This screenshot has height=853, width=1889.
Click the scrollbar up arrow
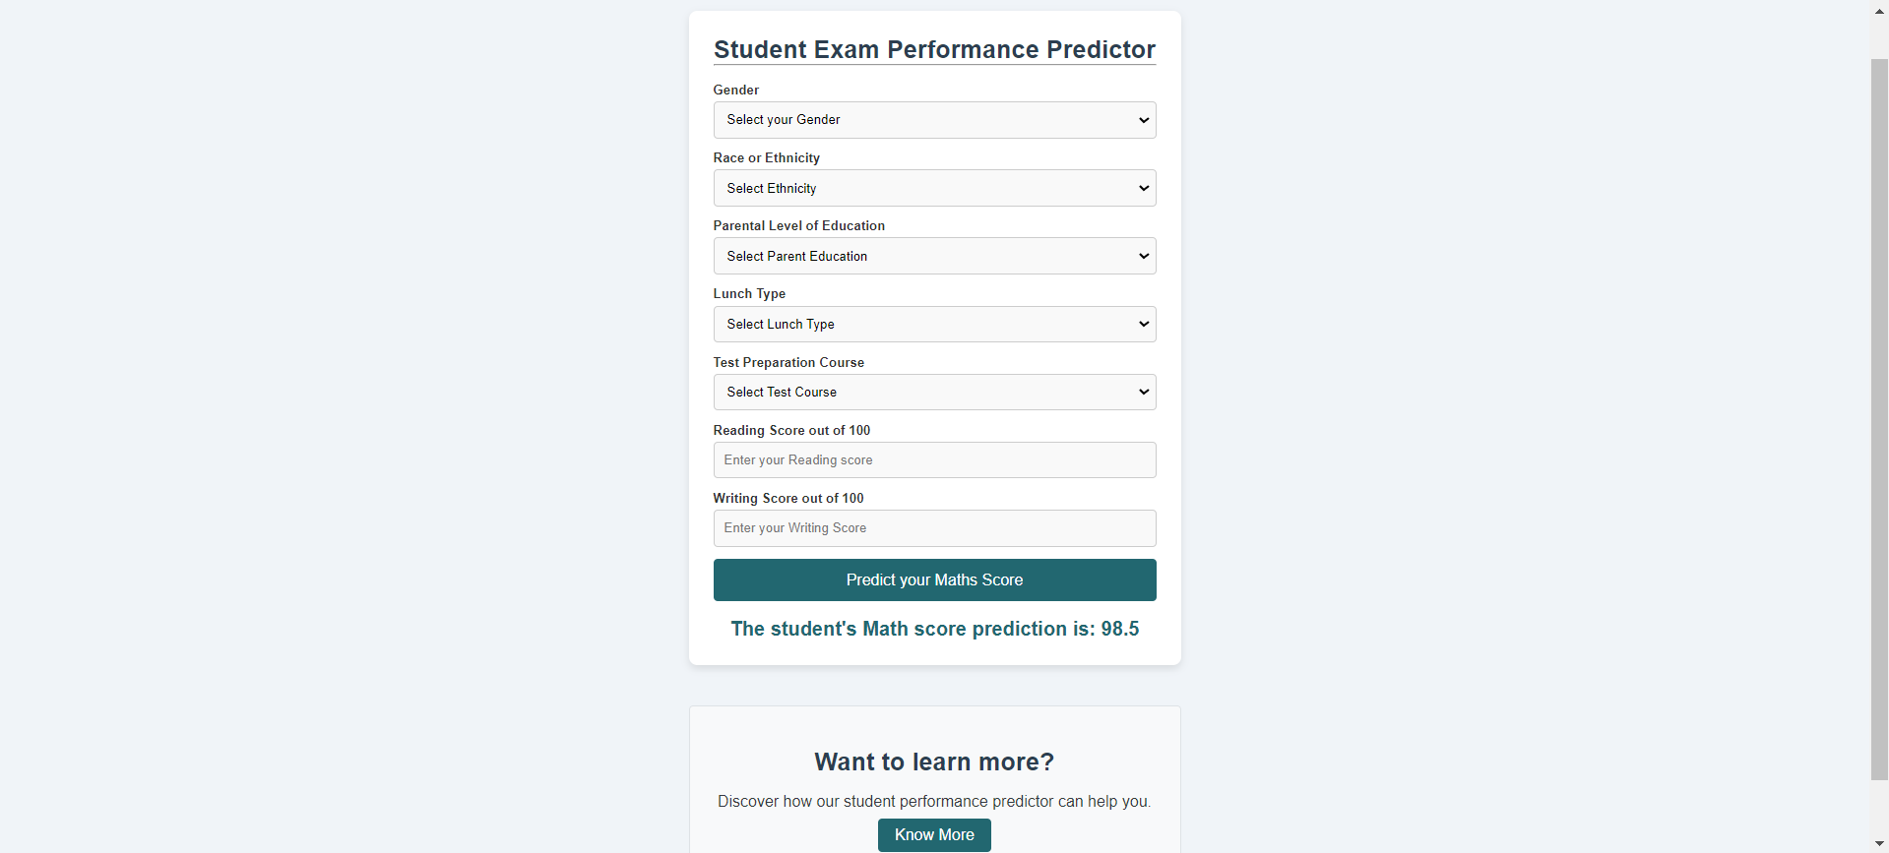pyautogui.click(x=1879, y=10)
